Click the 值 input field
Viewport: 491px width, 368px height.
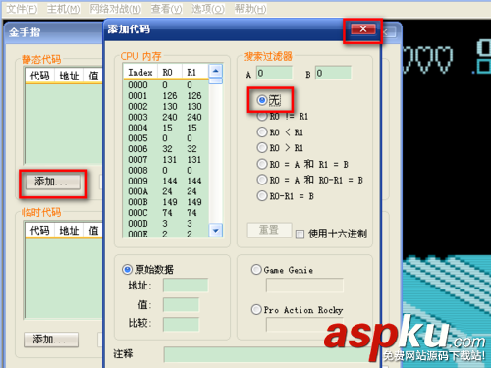pos(181,305)
